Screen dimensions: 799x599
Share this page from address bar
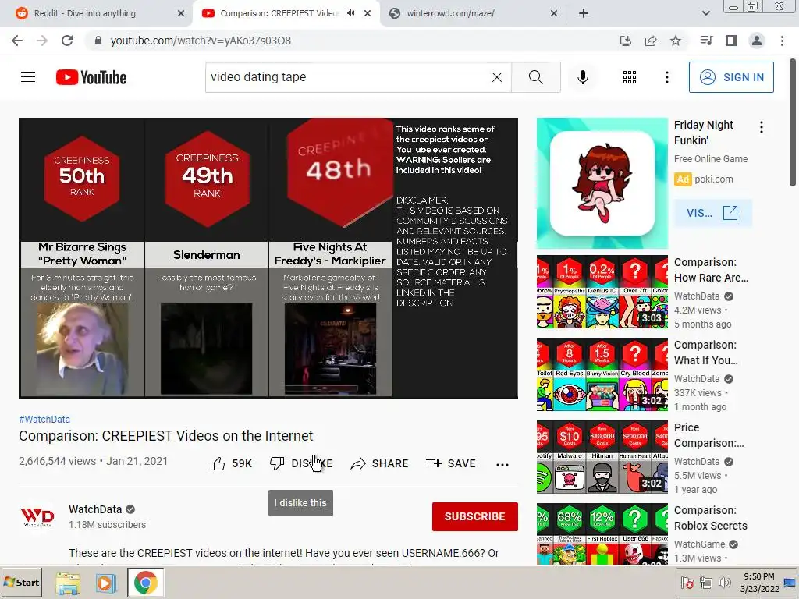tap(650, 41)
